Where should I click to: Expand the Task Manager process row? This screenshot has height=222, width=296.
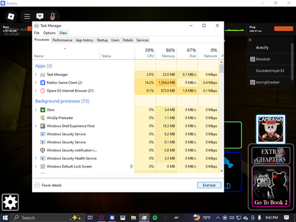(x=36, y=75)
